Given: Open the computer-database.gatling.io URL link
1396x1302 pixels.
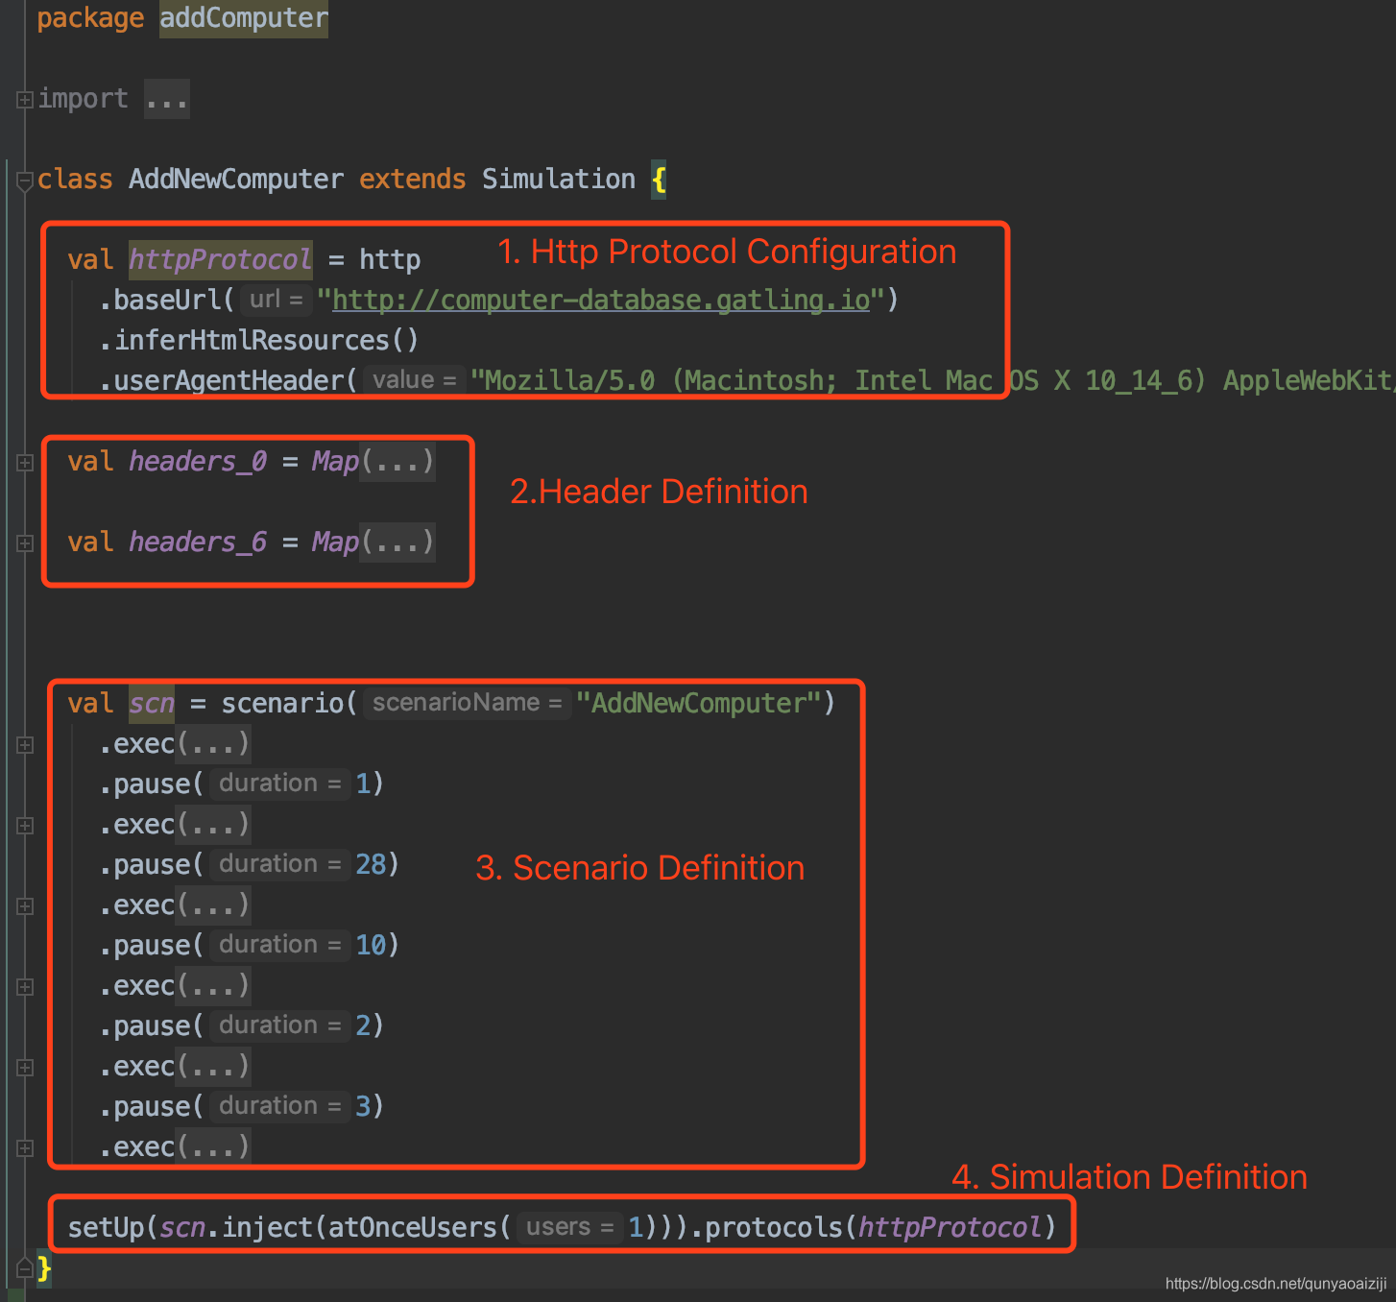Looking at the screenshot, I should (601, 301).
